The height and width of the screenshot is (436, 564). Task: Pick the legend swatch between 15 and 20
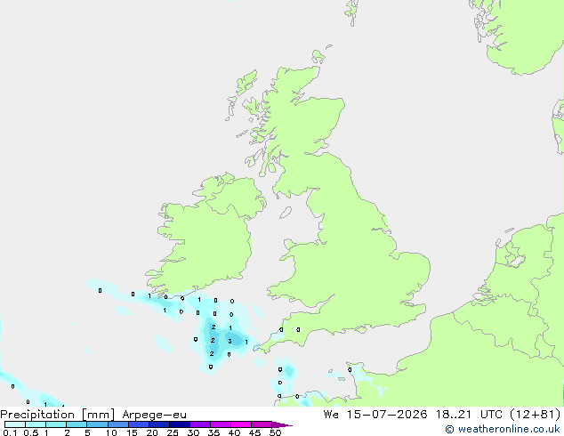pos(138,424)
